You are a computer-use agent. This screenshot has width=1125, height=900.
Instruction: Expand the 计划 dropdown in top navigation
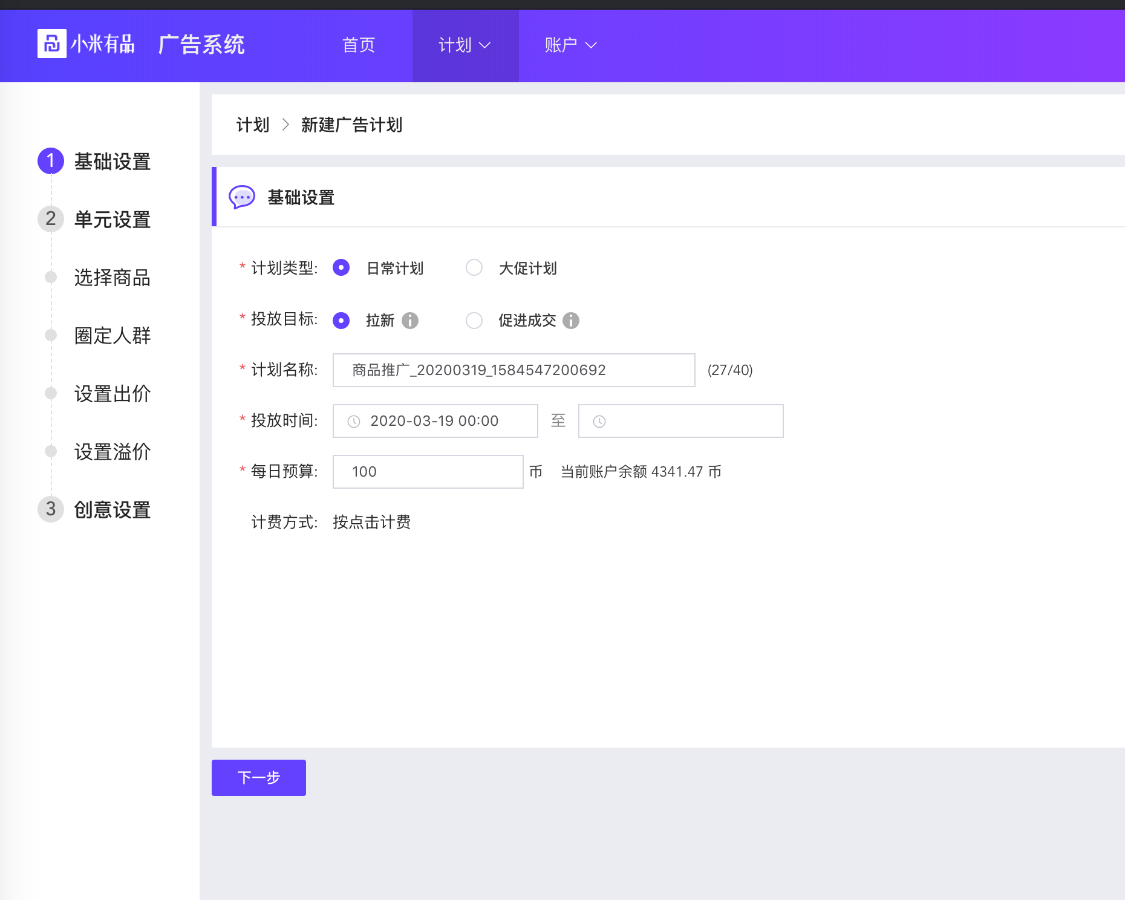(x=465, y=45)
